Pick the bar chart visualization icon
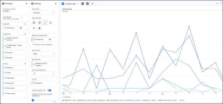223x104 pixels. coord(34,28)
